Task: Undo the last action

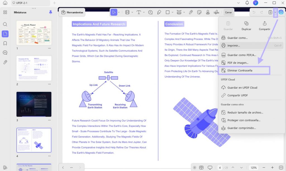Action: point(254,12)
